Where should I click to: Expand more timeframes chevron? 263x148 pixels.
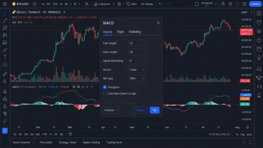point(79,4)
